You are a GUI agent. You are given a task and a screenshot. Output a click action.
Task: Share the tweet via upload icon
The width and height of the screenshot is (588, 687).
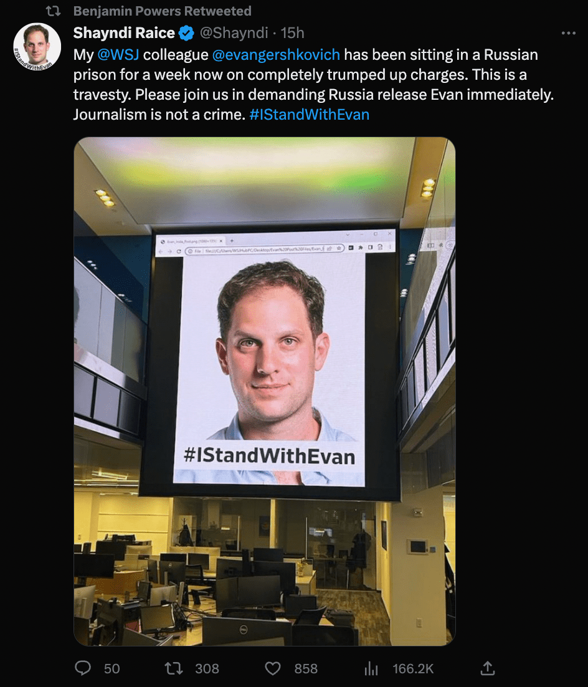tap(487, 668)
